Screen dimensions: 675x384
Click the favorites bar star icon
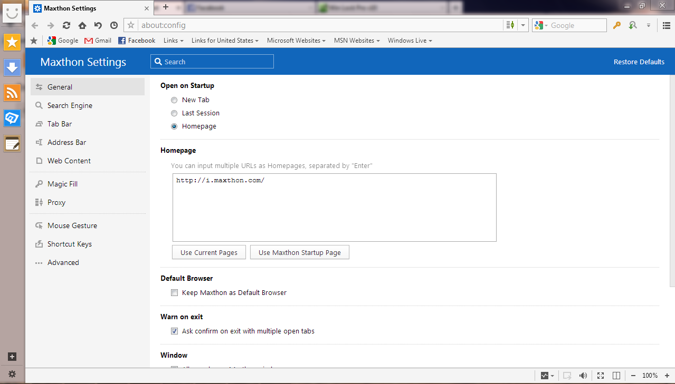34,41
